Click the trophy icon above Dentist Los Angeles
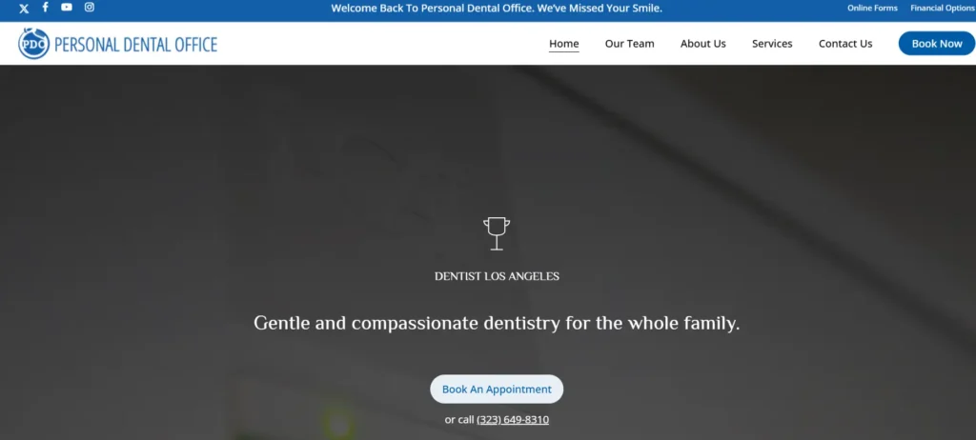This screenshot has height=440, width=976. tap(496, 233)
